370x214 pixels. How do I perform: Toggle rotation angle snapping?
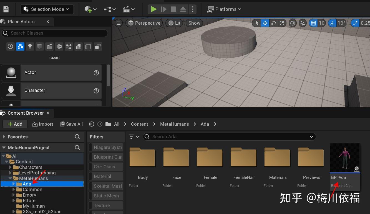333,23
